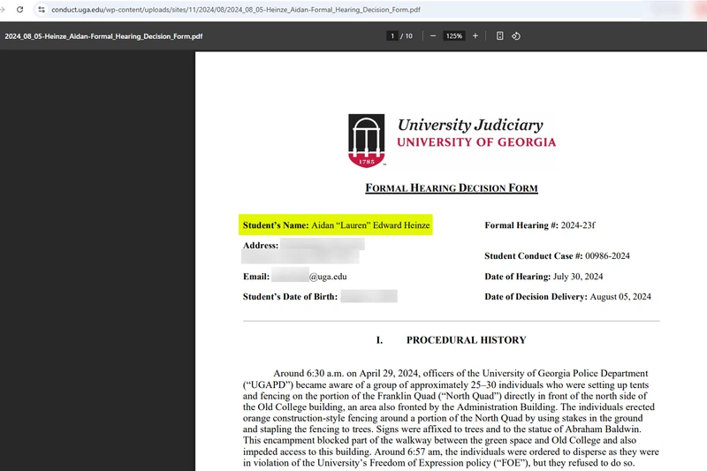Zoom in with the plus button

(x=475, y=36)
